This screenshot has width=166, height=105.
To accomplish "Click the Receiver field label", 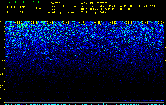I will click(x=54, y=9).
